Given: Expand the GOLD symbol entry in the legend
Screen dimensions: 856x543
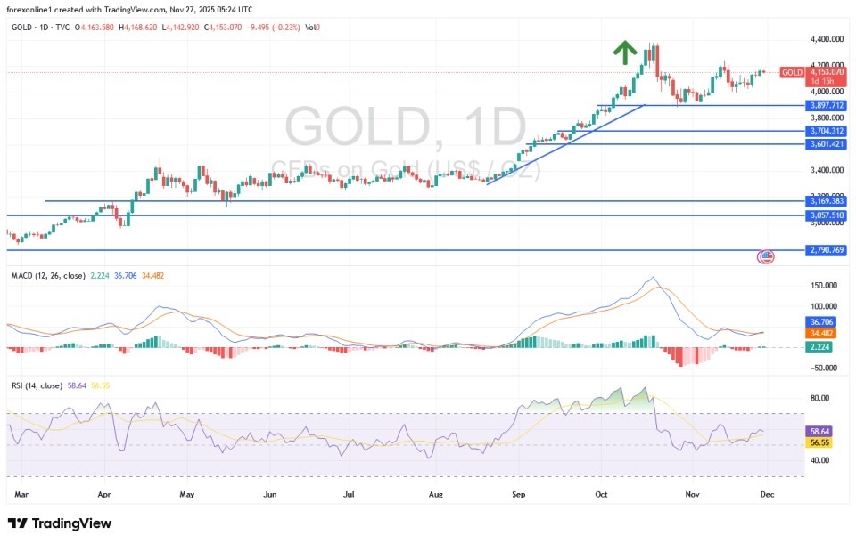Looking at the screenshot, I should tap(20, 27).
